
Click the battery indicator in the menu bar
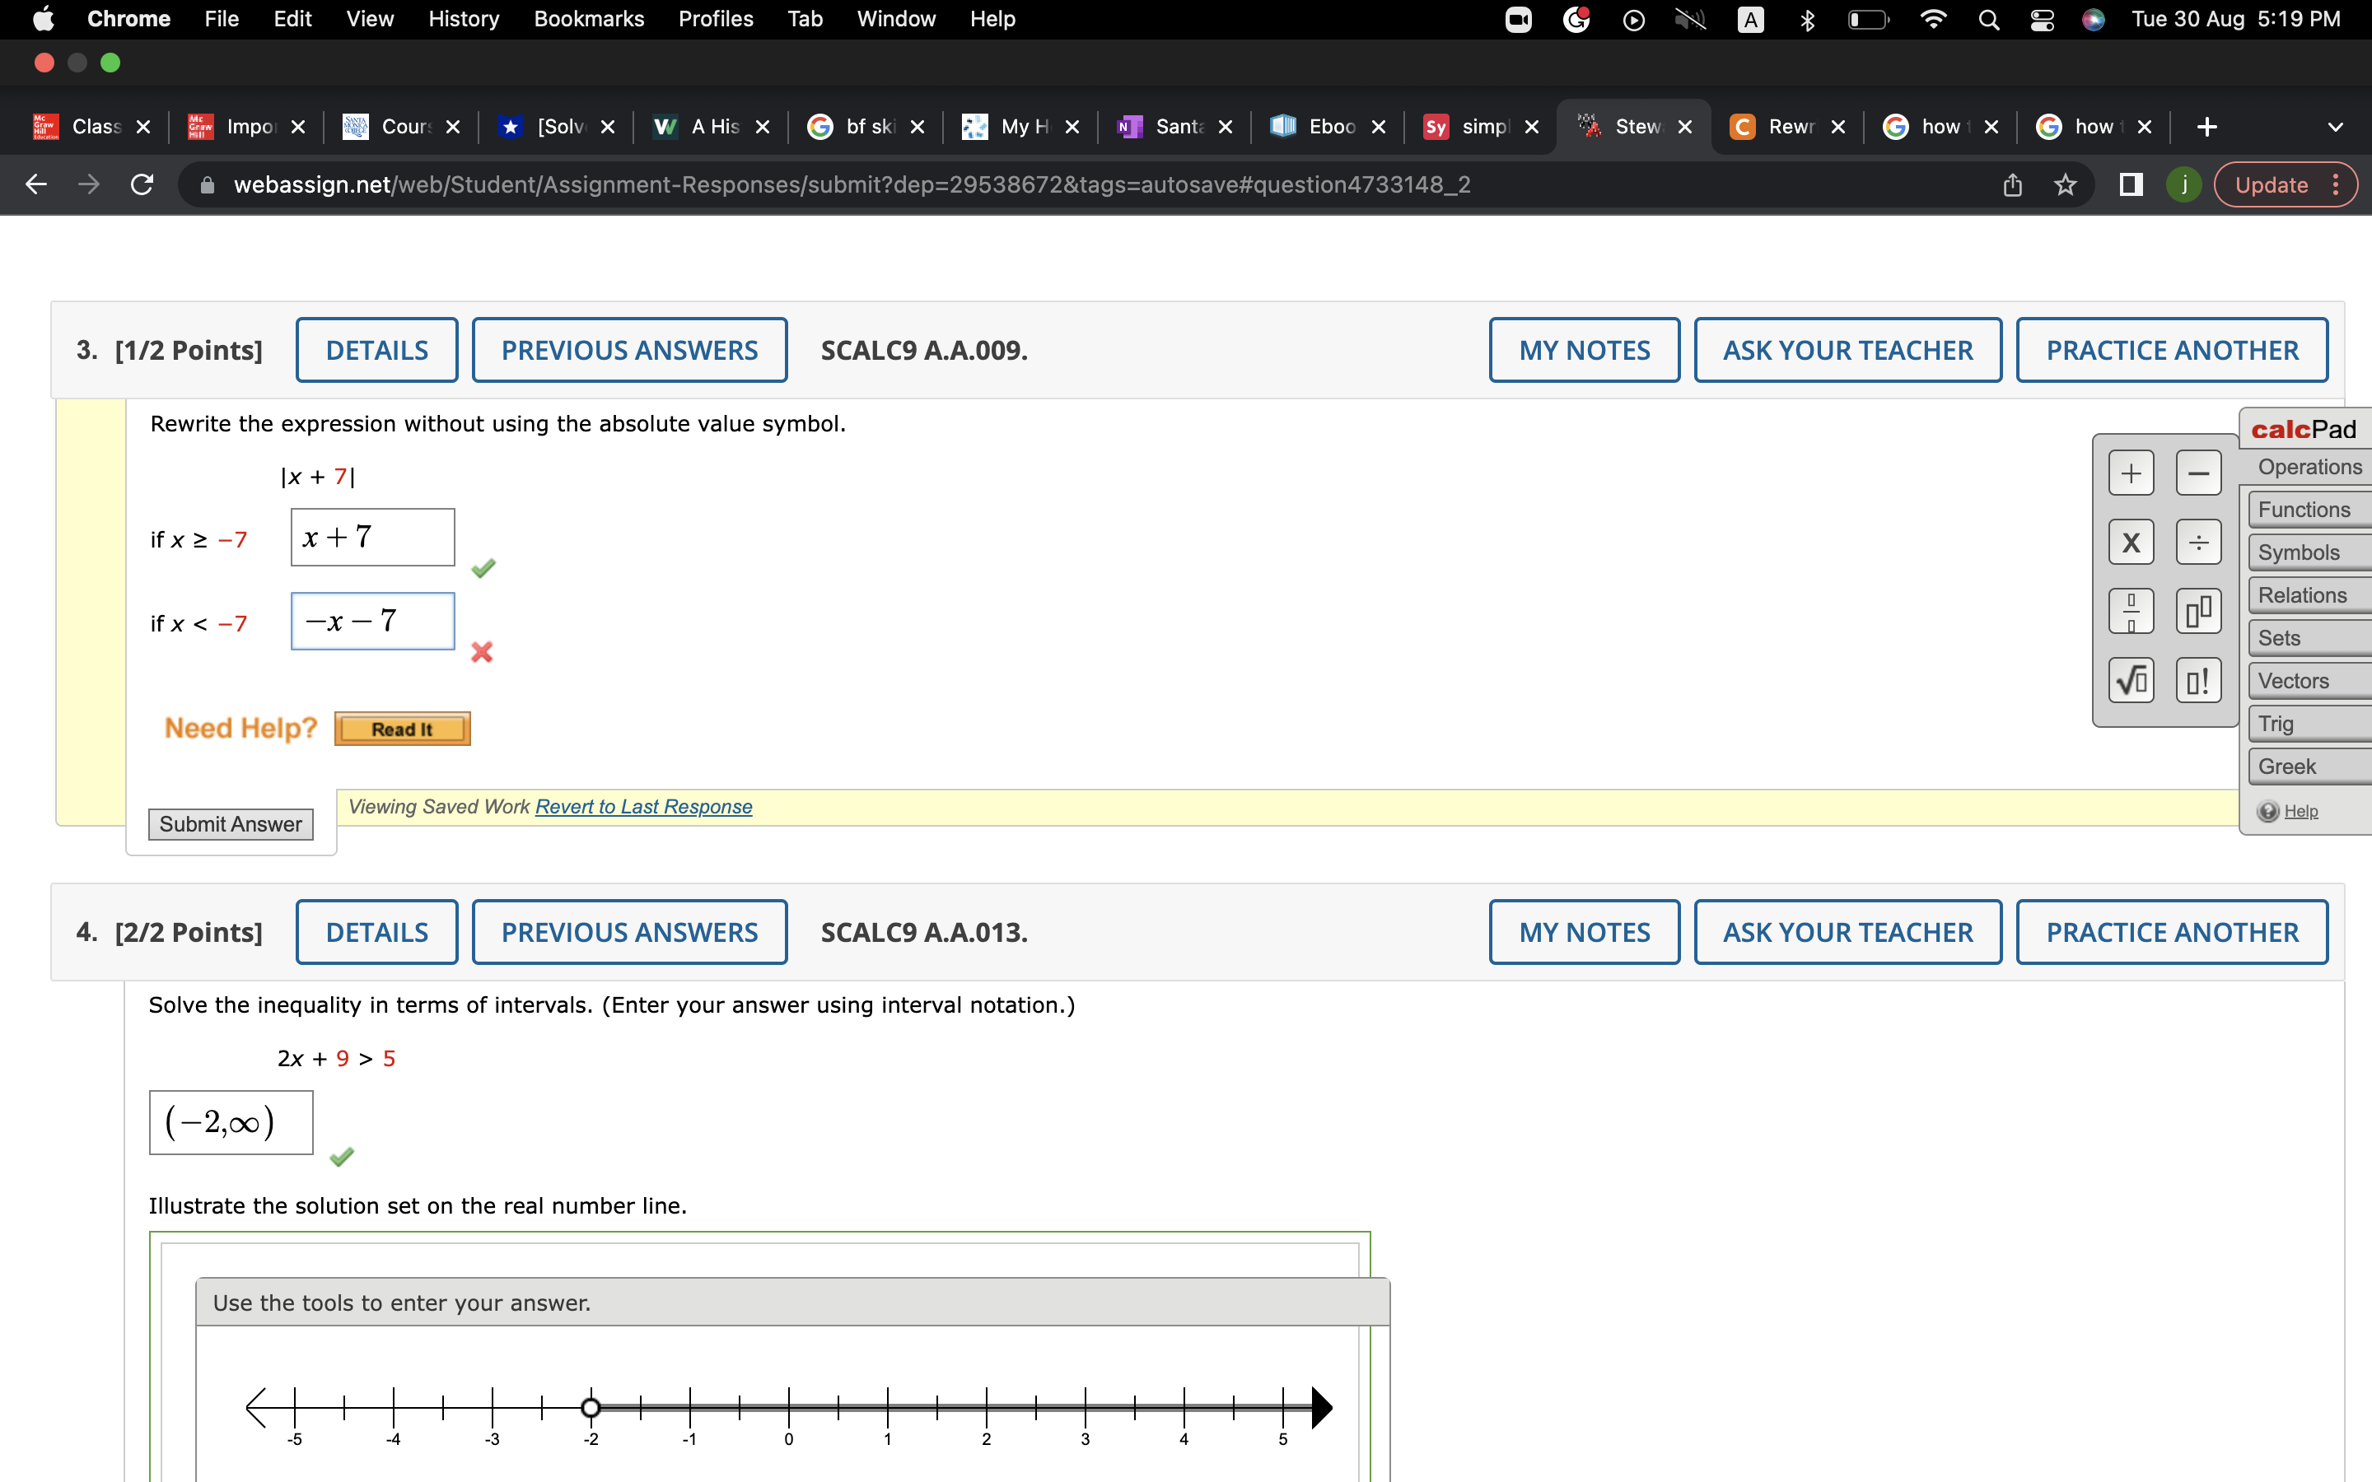(1866, 19)
